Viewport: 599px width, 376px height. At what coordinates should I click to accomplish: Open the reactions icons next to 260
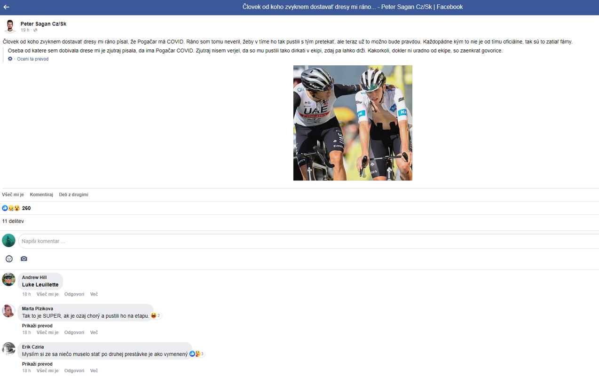coord(11,208)
